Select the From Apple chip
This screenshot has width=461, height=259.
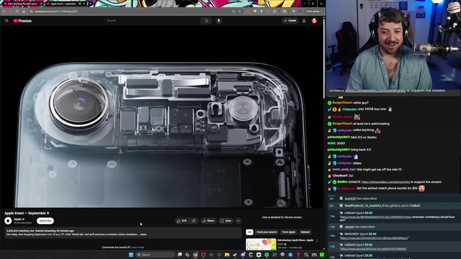click(x=288, y=232)
